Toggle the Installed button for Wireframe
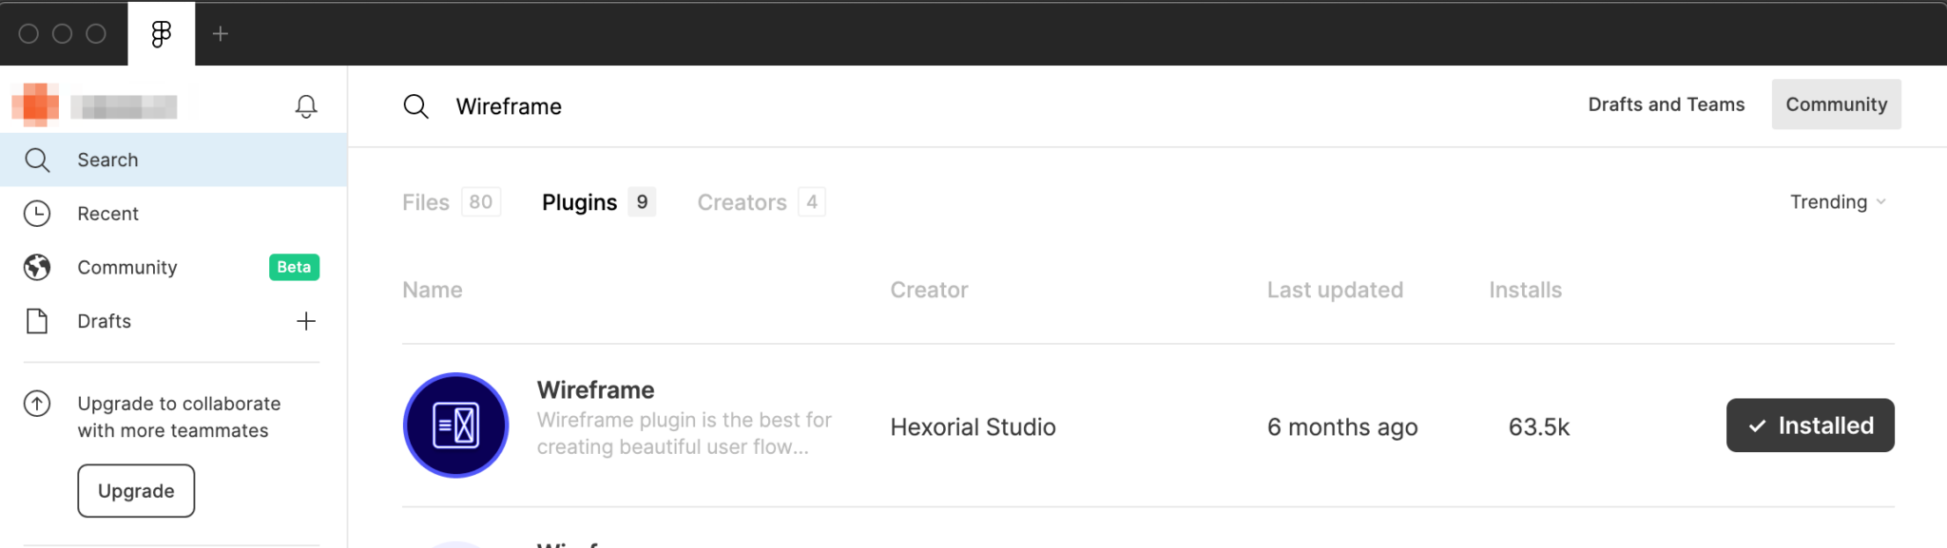Viewport: 1947px width, 548px height. coord(1810,425)
